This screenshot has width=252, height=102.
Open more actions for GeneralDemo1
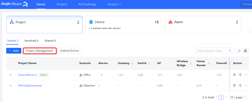click(x=246, y=75)
